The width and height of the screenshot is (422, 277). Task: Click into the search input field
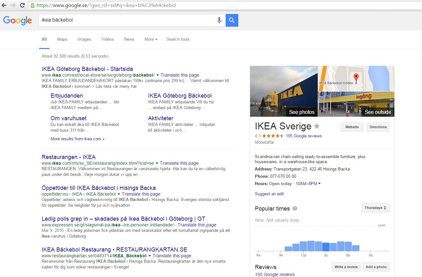click(127, 20)
